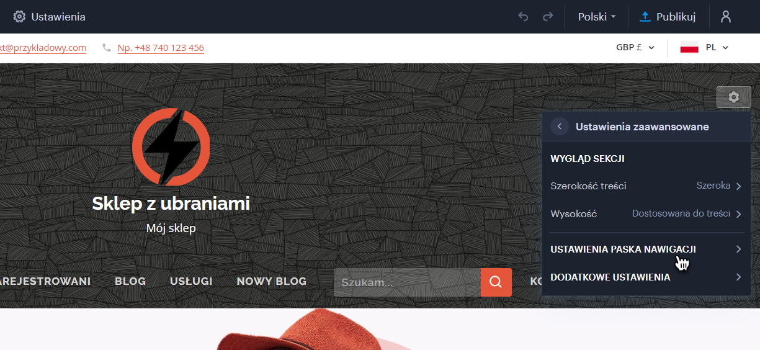Open the user account icon
Screen dimensions: 760x350
[x=726, y=17]
